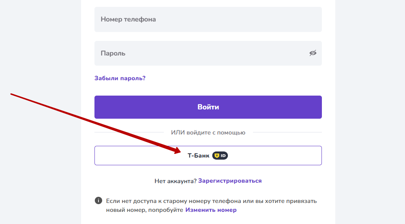Open the Зарегистрироваться link

tap(230, 181)
